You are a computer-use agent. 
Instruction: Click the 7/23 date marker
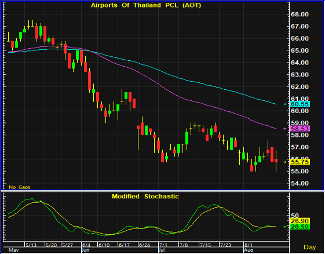[x=225, y=245]
